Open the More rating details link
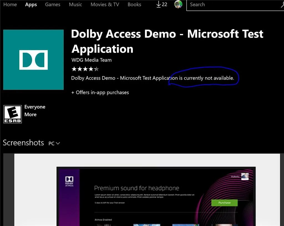Image resolution: width=284 pixels, height=226 pixels. click(x=31, y=115)
